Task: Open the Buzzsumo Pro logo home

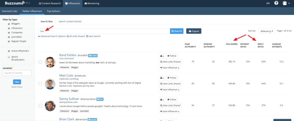Action: coord(18,3)
